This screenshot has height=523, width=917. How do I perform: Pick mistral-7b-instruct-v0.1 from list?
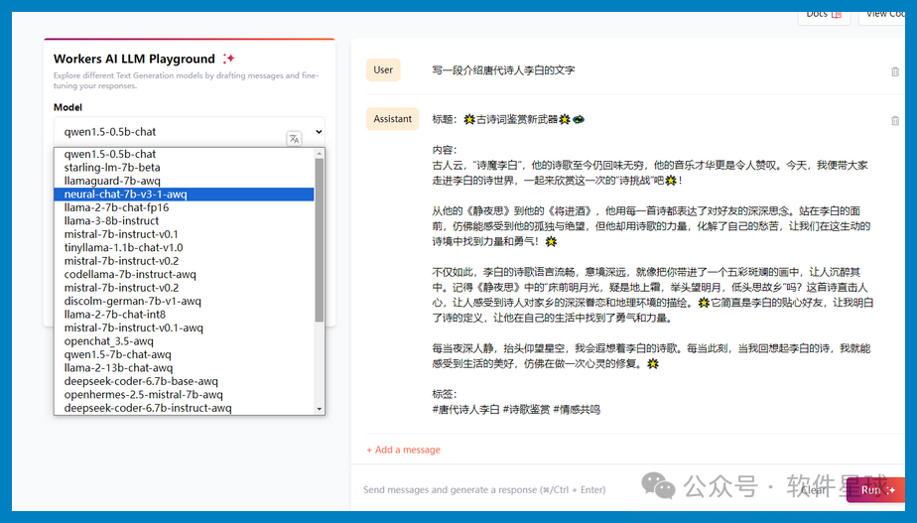tap(184, 234)
